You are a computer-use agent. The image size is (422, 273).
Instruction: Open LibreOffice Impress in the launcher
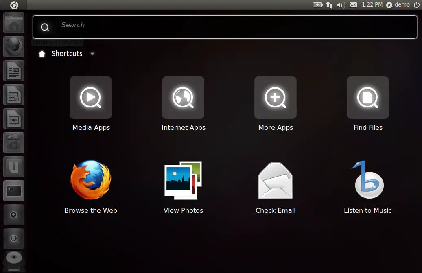tap(14, 119)
